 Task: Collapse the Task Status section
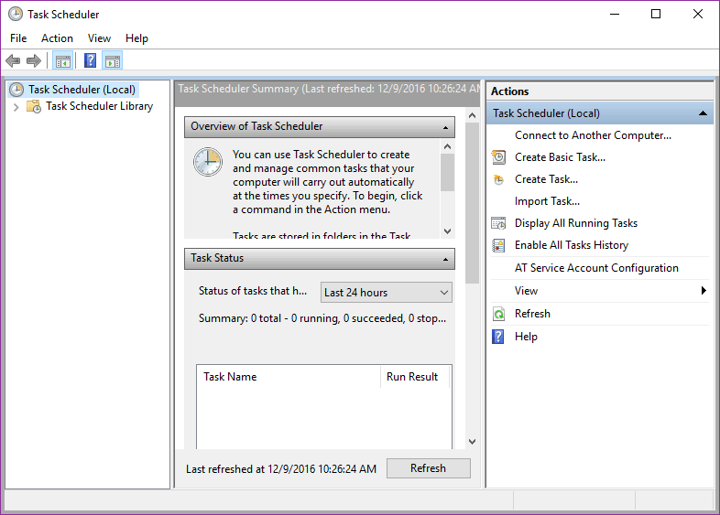tap(445, 259)
